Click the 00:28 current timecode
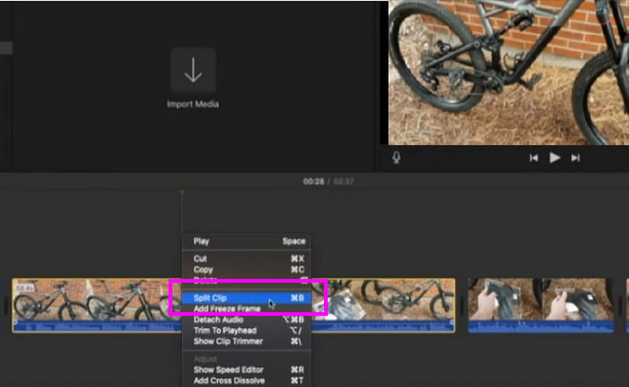The width and height of the screenshot is (629, 387). [313, 182]
